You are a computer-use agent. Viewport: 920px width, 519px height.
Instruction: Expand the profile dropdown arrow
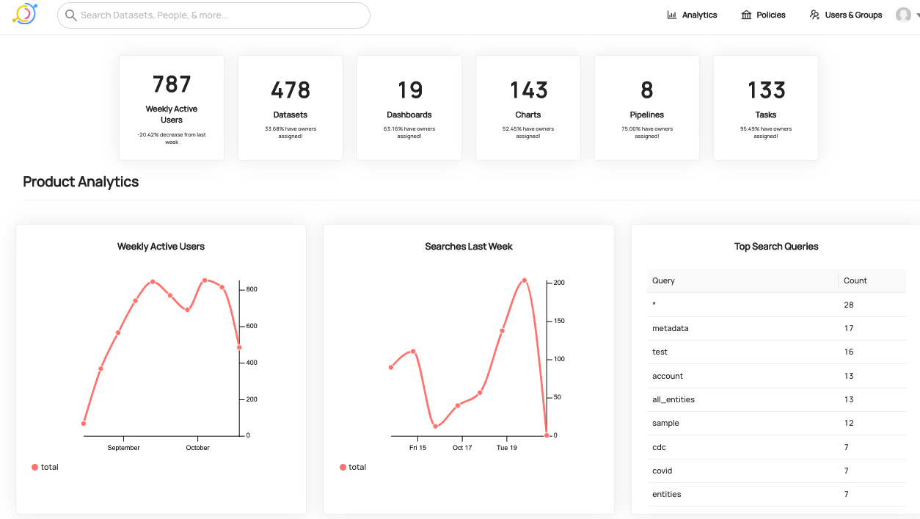coord(917,15)
